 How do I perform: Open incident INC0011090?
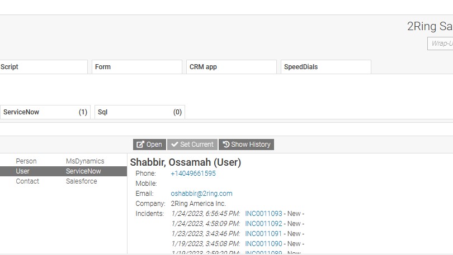(263, 244)
